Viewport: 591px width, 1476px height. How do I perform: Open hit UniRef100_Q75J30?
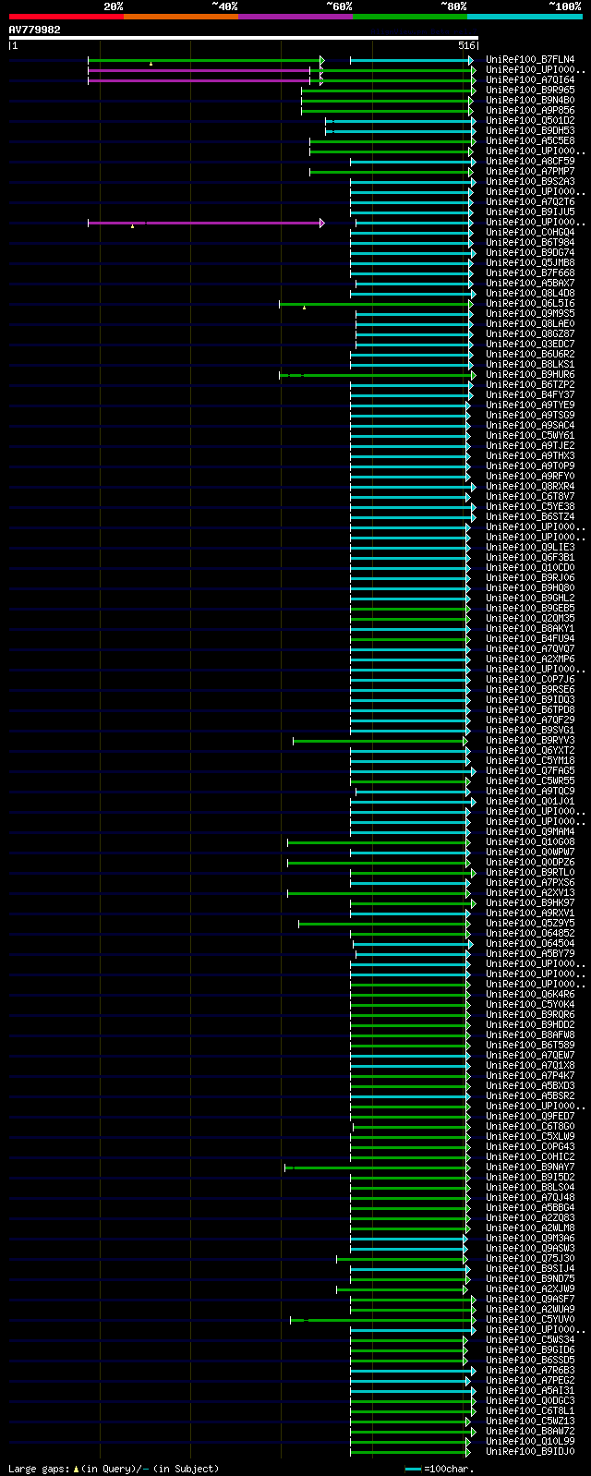coord(530,1259)
